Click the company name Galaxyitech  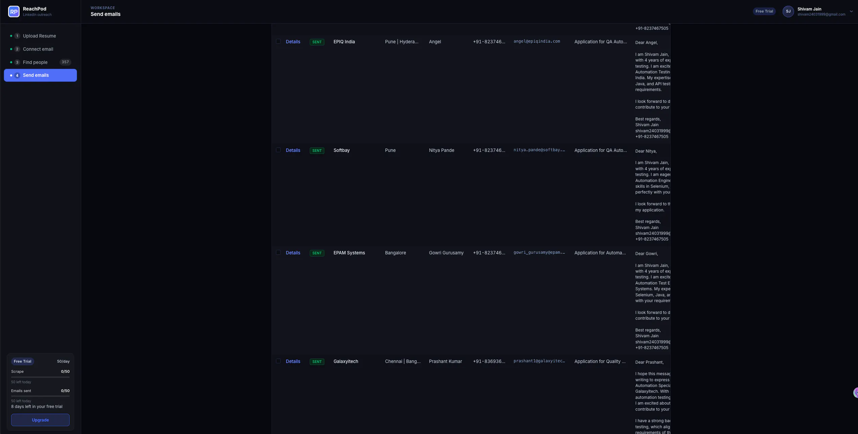click(346, 362)
